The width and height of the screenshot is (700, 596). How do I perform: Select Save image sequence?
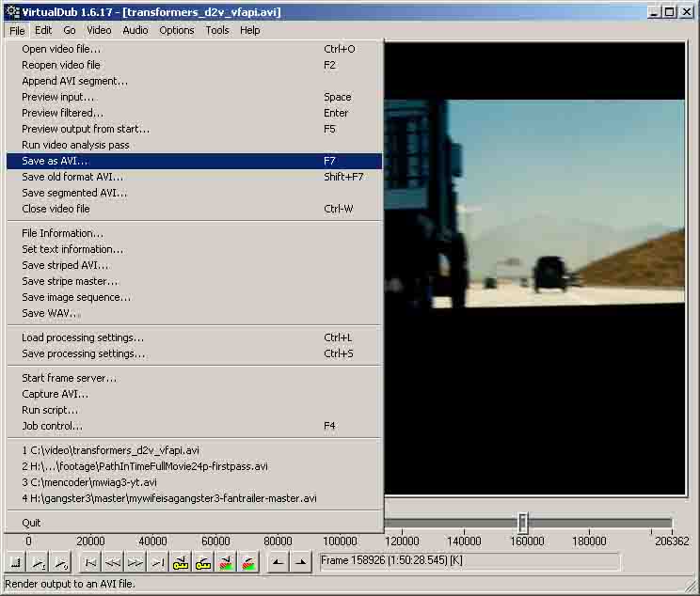click(194, 298)
